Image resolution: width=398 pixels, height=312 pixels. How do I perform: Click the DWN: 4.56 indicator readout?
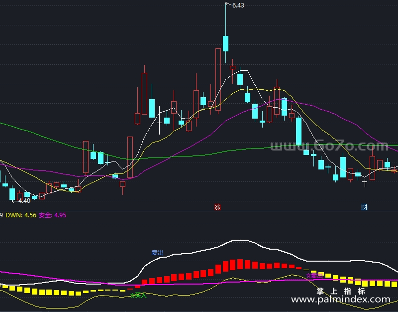pyautogui.click(x=21, y=215)
